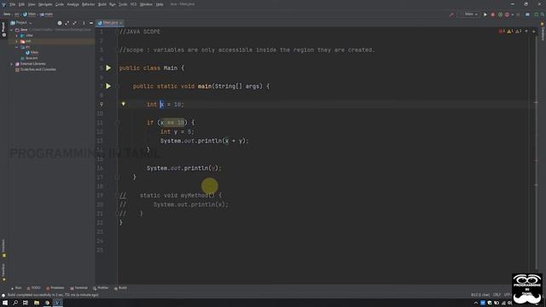Image resolution: width=546 pixels, height=307 pixels.
Task: Toggle the Project side tab on left edge
Action: 3,29
